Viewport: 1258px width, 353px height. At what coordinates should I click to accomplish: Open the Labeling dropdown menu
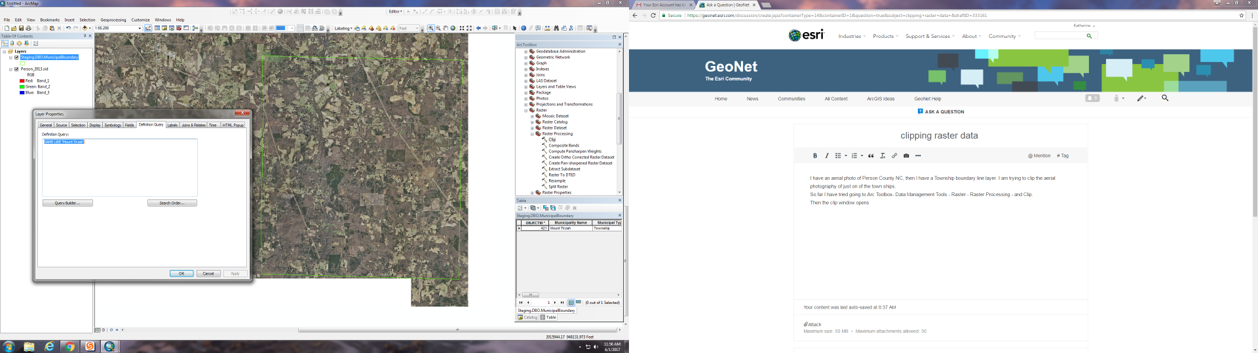pos(343,28)
